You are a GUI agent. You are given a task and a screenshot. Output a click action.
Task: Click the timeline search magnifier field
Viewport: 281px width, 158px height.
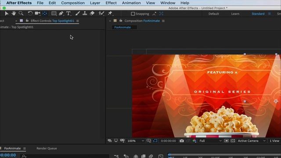point(65,156)
